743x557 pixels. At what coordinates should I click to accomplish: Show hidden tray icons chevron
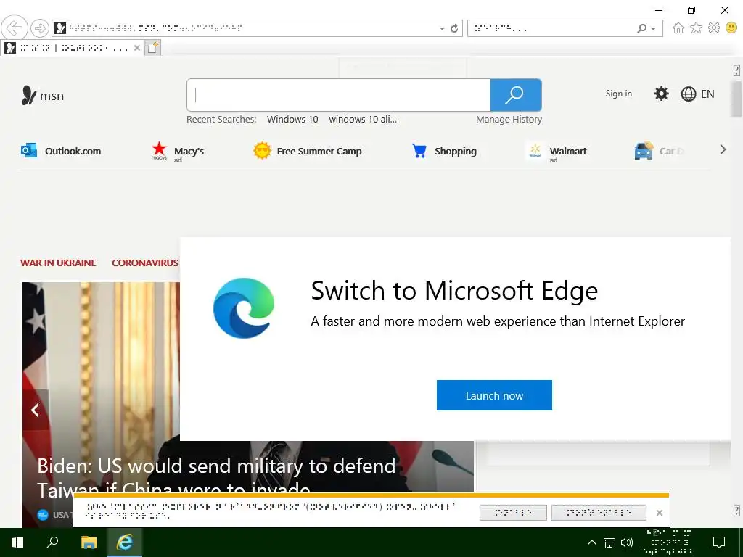click(592, 542)
